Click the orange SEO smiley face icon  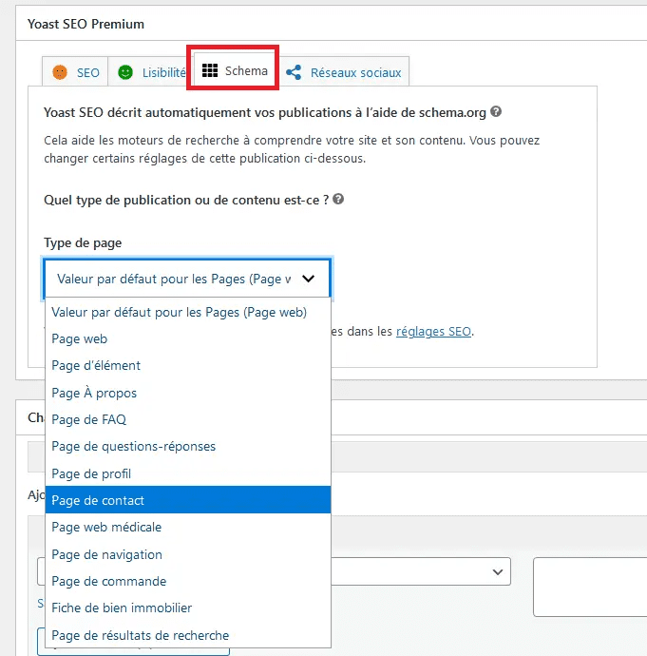point(60,72)
